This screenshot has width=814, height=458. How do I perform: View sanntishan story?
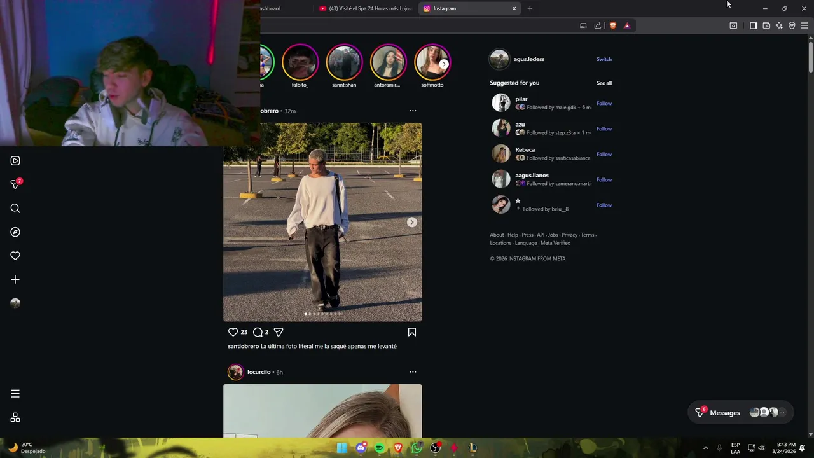pyautogui.click(x=344, y=62)
